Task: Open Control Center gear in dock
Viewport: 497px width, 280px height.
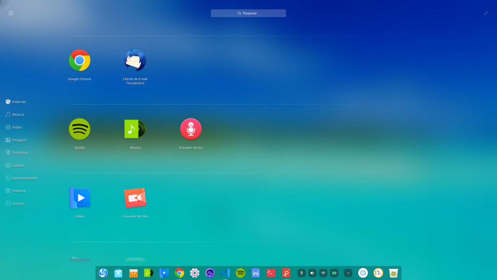Action: click(x=195, y=273)
